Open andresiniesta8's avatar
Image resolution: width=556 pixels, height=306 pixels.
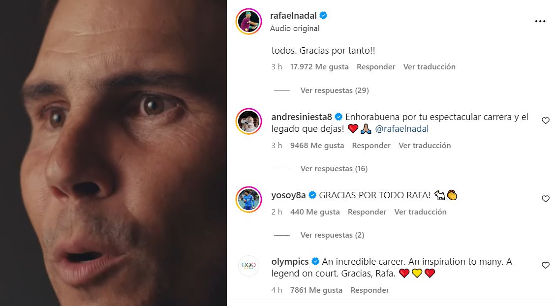249,121
